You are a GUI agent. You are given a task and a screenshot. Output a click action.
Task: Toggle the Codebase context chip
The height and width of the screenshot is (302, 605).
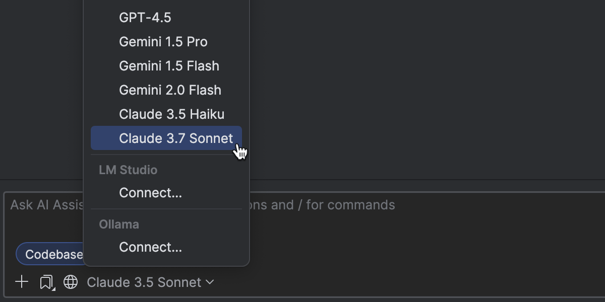[49, 255]
